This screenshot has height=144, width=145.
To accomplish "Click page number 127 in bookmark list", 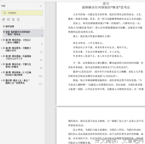I will [x=41, y=84].
